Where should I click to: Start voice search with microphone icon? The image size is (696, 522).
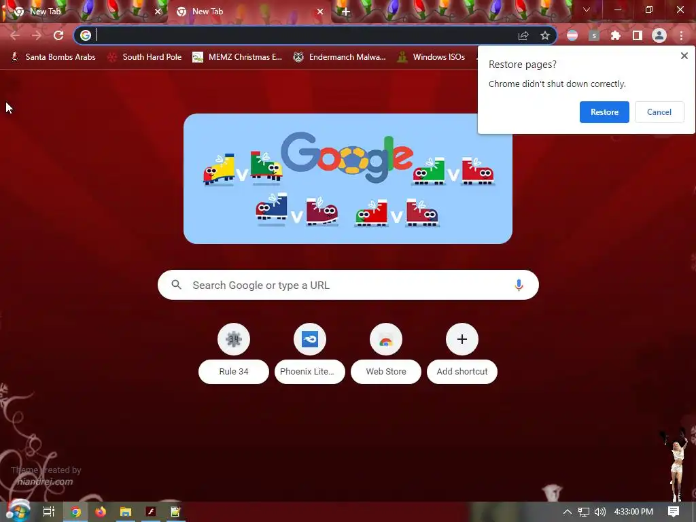(519, 285)
